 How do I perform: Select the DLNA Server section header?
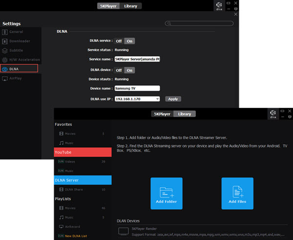(x=83, y=180)
